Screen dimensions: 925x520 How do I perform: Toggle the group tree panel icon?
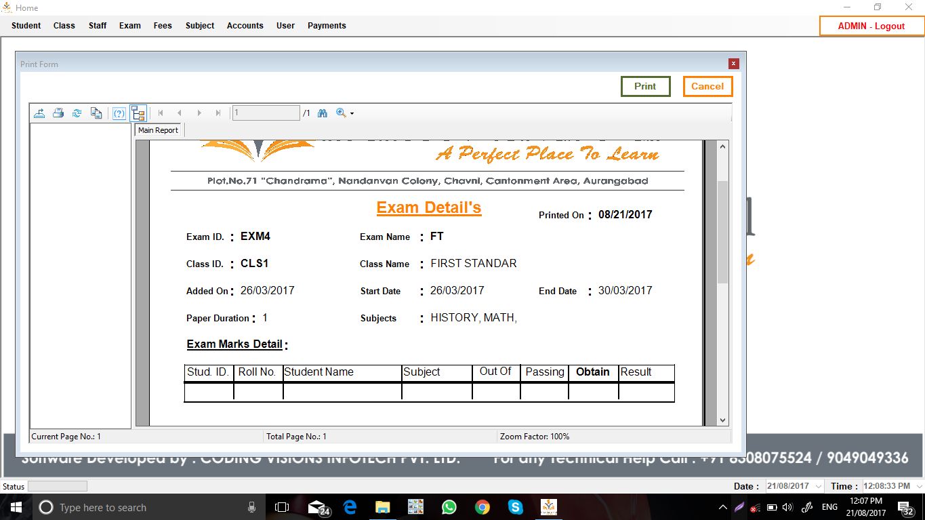138,113
